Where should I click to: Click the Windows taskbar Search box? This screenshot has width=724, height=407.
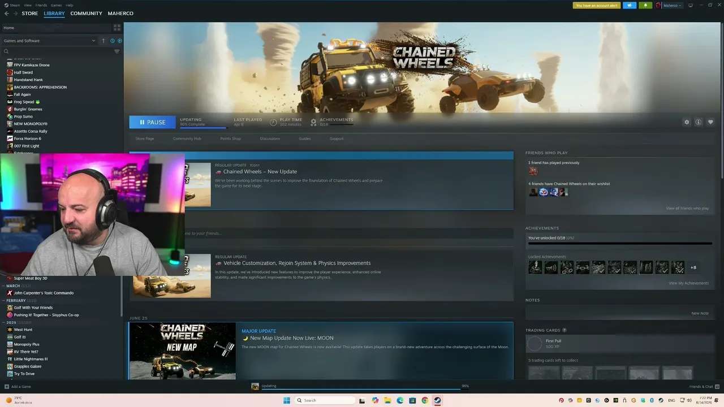pyautogui.click(x=325, y=400)
